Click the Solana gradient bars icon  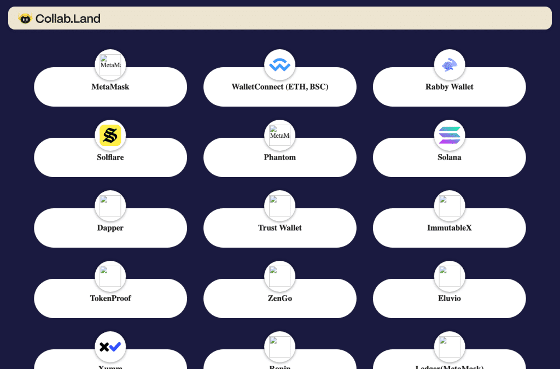[x=450, y=135]
